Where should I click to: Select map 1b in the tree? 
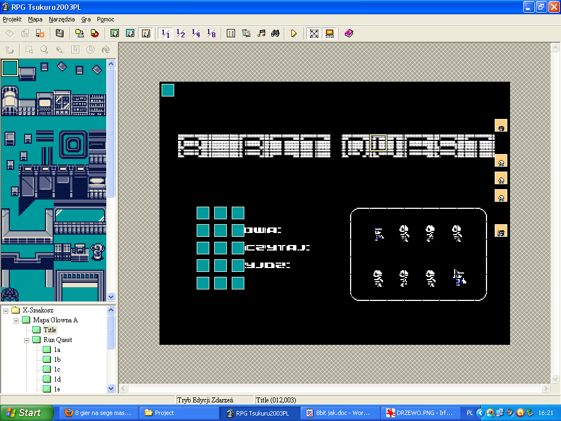[x=57, y=360]
